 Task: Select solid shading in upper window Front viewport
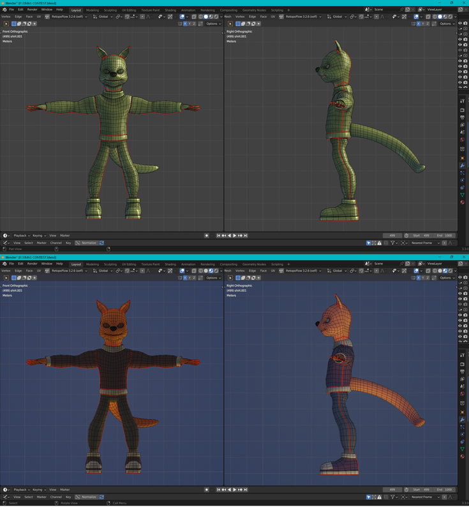coord(205,17)
